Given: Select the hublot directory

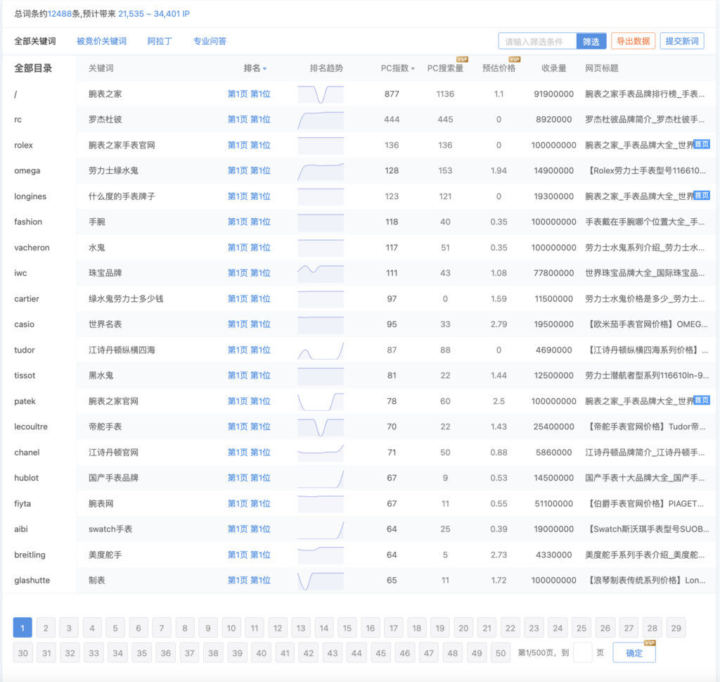Looking at the screenshot, I should tap(26, 477).
